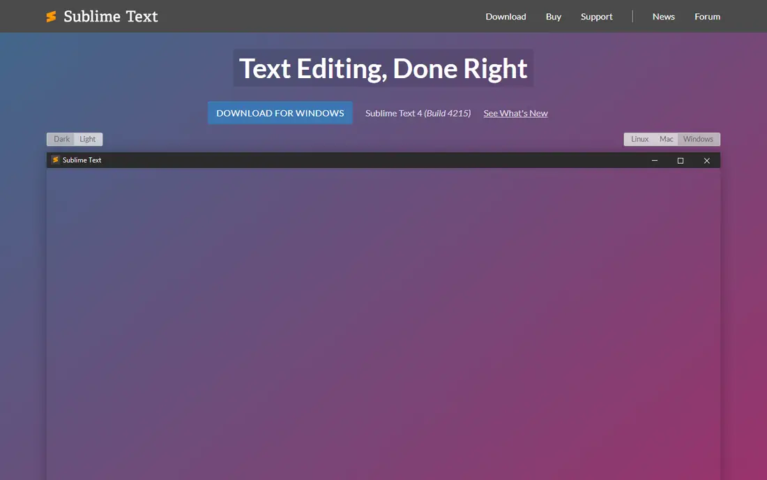Screen dimensions: 767x480
Task: Open the Support menu item
Action: point(596,17)
